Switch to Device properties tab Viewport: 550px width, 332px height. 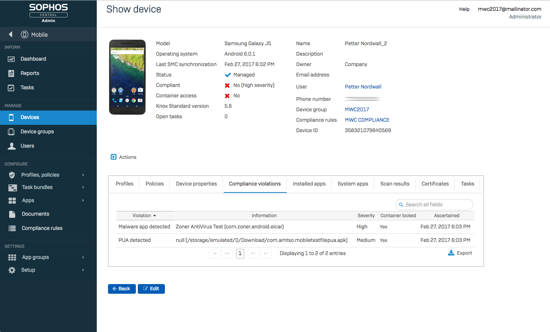point(197,184)
